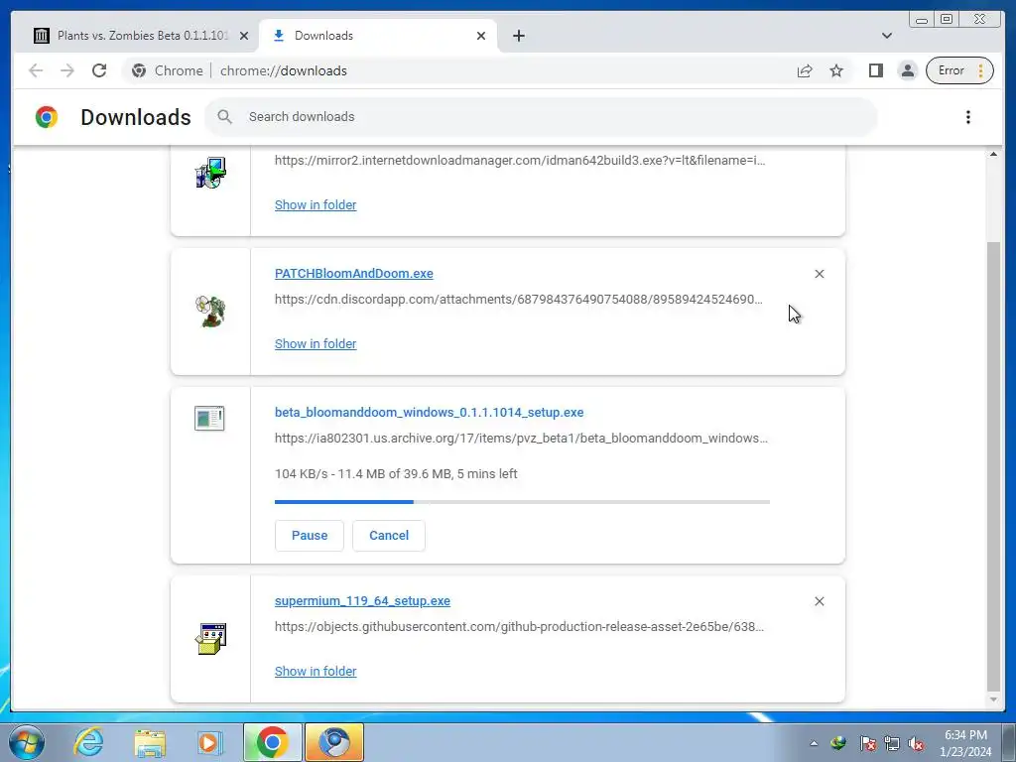Open the Downloads page three-dot menu
The height and width of the screenshot is (762, 1016).
tap(968, 117)
